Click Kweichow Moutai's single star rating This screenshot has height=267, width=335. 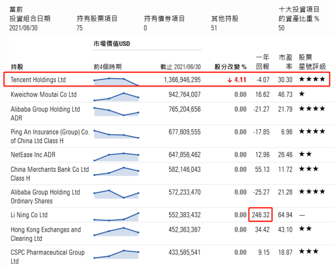pyautogui.click(x=302, y=94)
